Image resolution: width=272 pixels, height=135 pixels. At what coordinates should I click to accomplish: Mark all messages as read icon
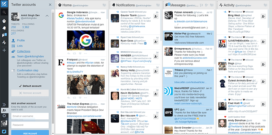tap(206, 5)
